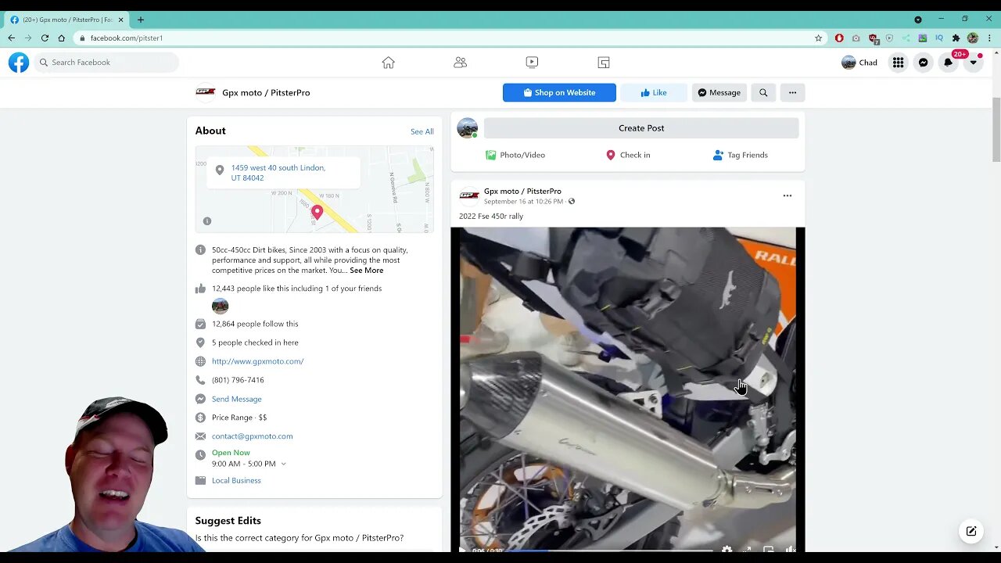
Task: Open the Local Business category link
Action: coord(236,480)
